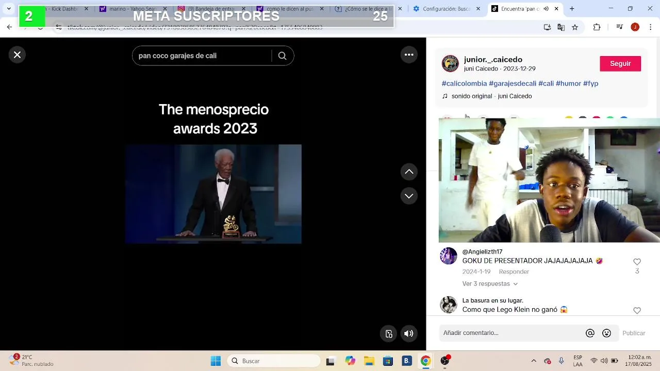Click the La basura en su lugar username
The image size is (660, 371).
click(x=493, y=300)
